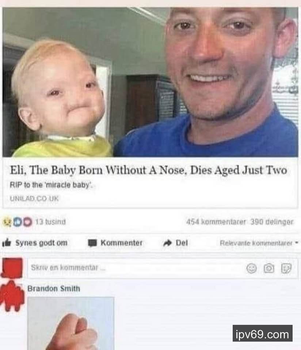Open the unilad.co.uk source link
The image size is (301, 350).
click(34, 198)
